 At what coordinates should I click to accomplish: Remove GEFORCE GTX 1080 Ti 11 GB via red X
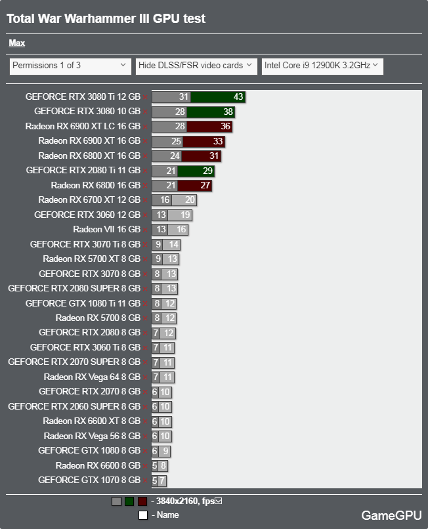point(145,304)
